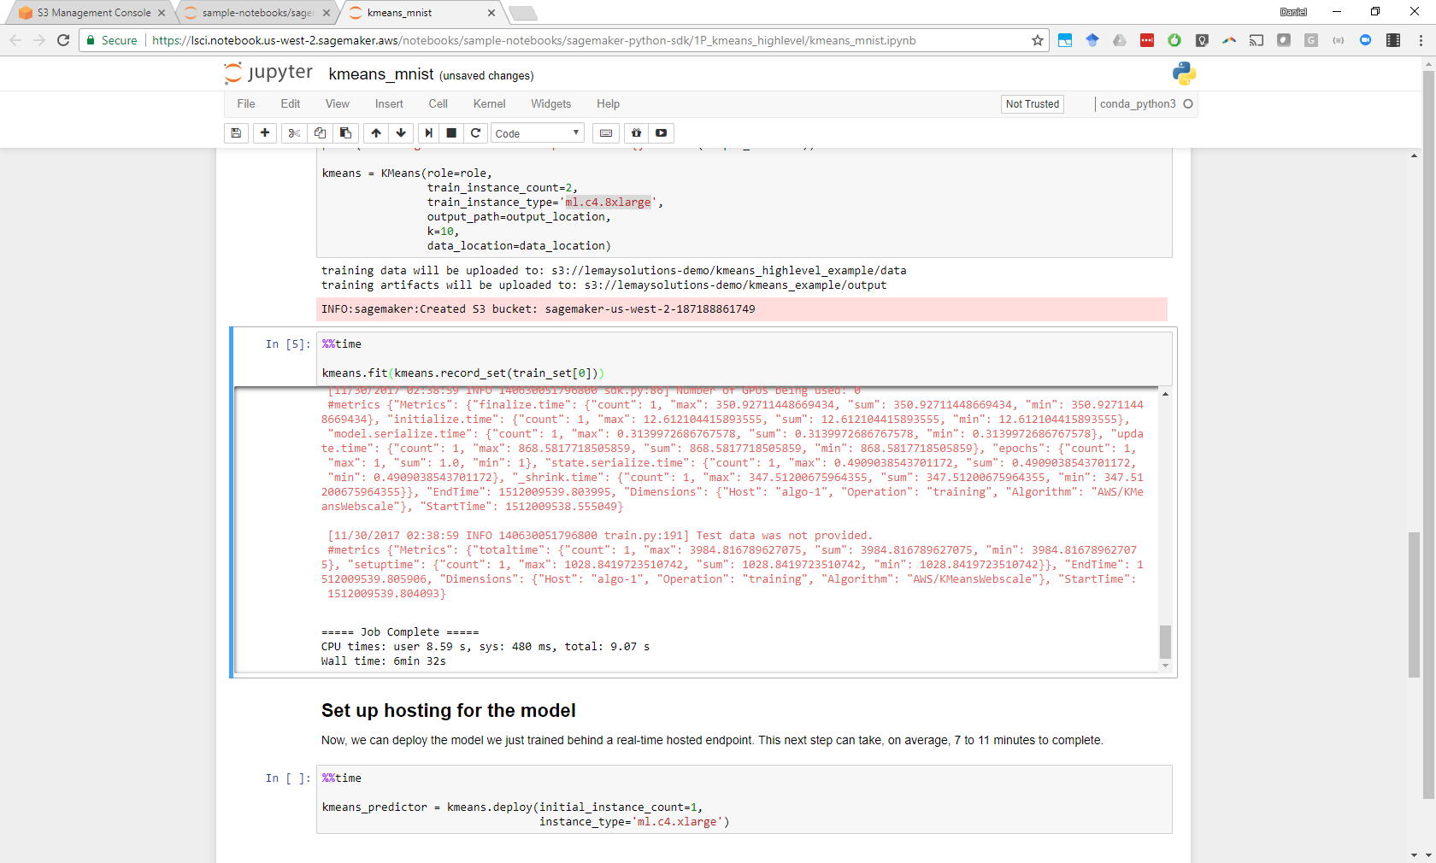Click the Jupyter logo
The width and height of the screenshot is (1436, 863).
point(268,73)
